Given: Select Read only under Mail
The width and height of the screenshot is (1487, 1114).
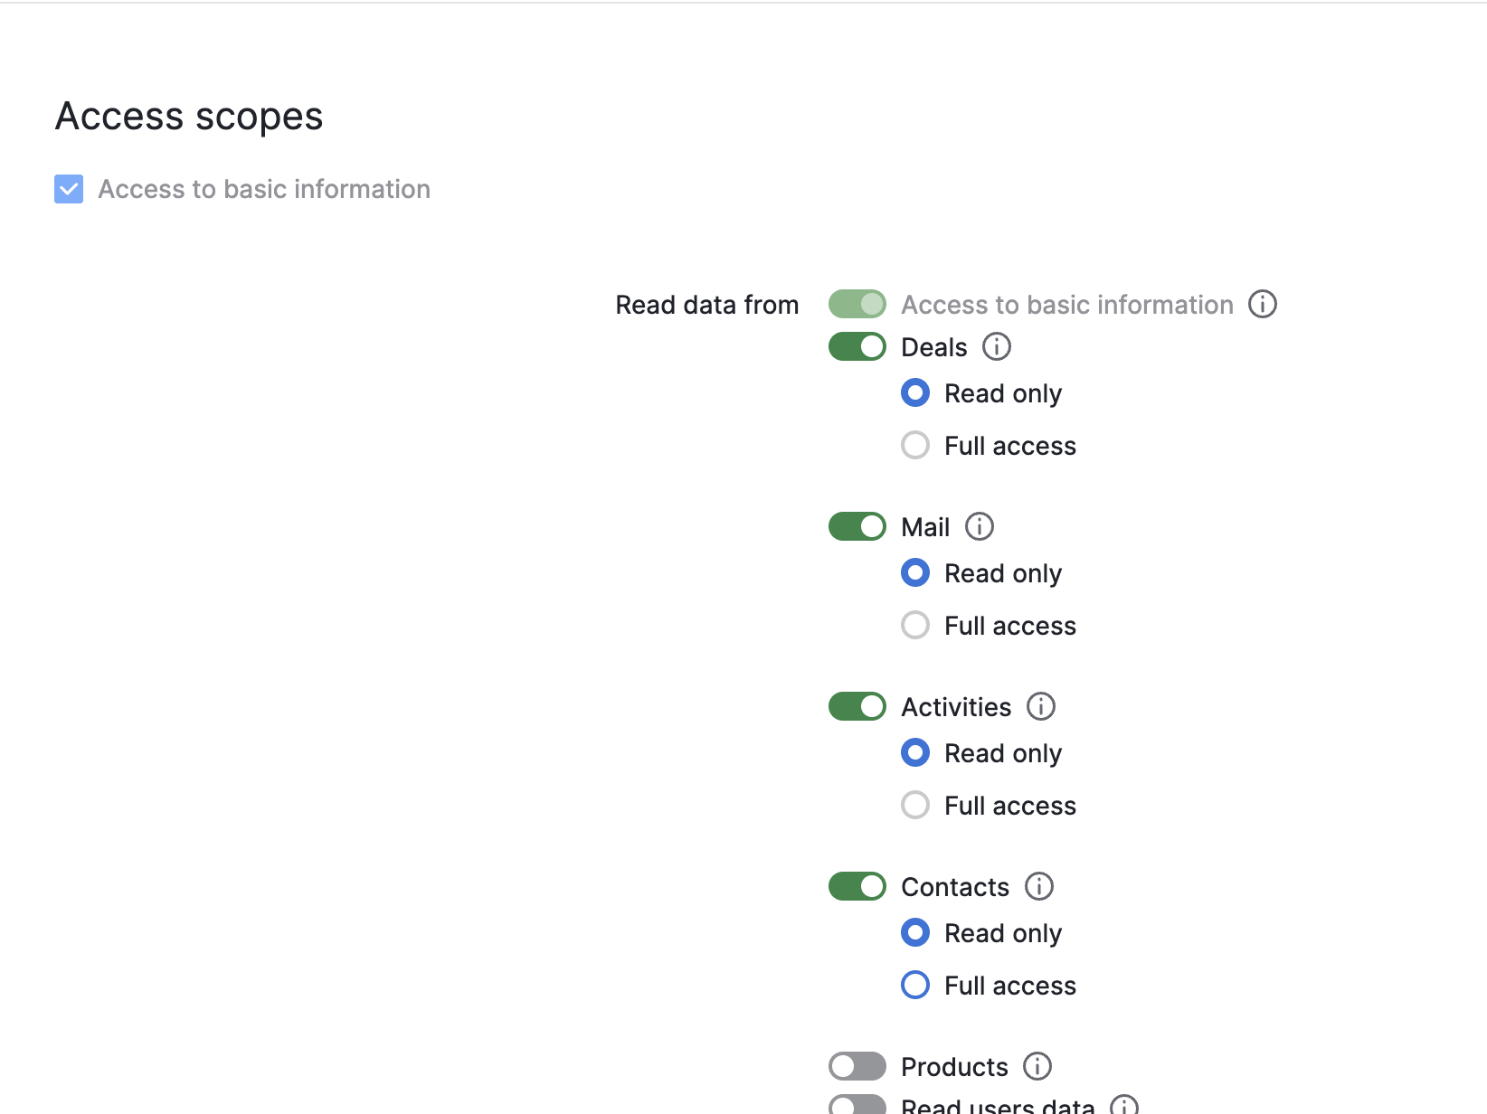Looking at the screenshot, I should click(915, 572).
